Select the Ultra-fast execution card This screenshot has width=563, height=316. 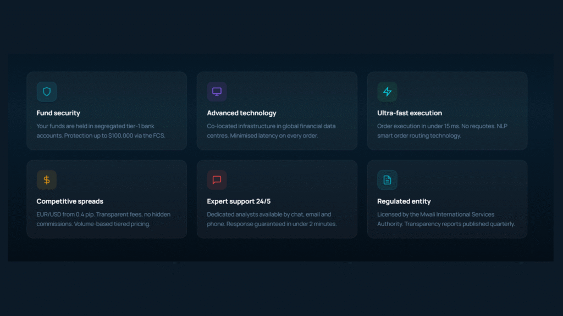pos(447,110)
